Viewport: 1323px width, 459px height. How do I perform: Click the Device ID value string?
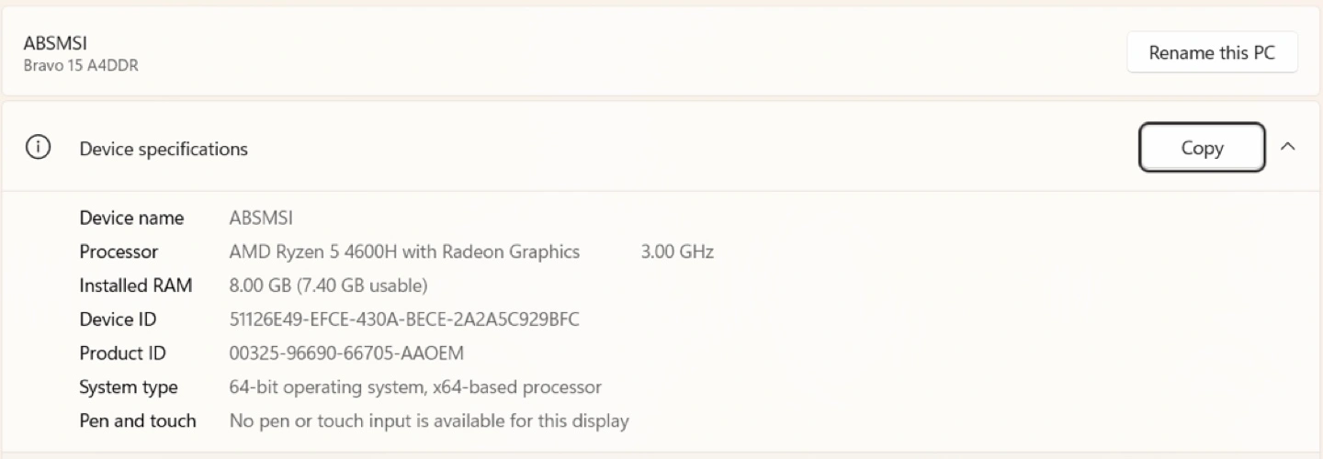click(404, 319)
